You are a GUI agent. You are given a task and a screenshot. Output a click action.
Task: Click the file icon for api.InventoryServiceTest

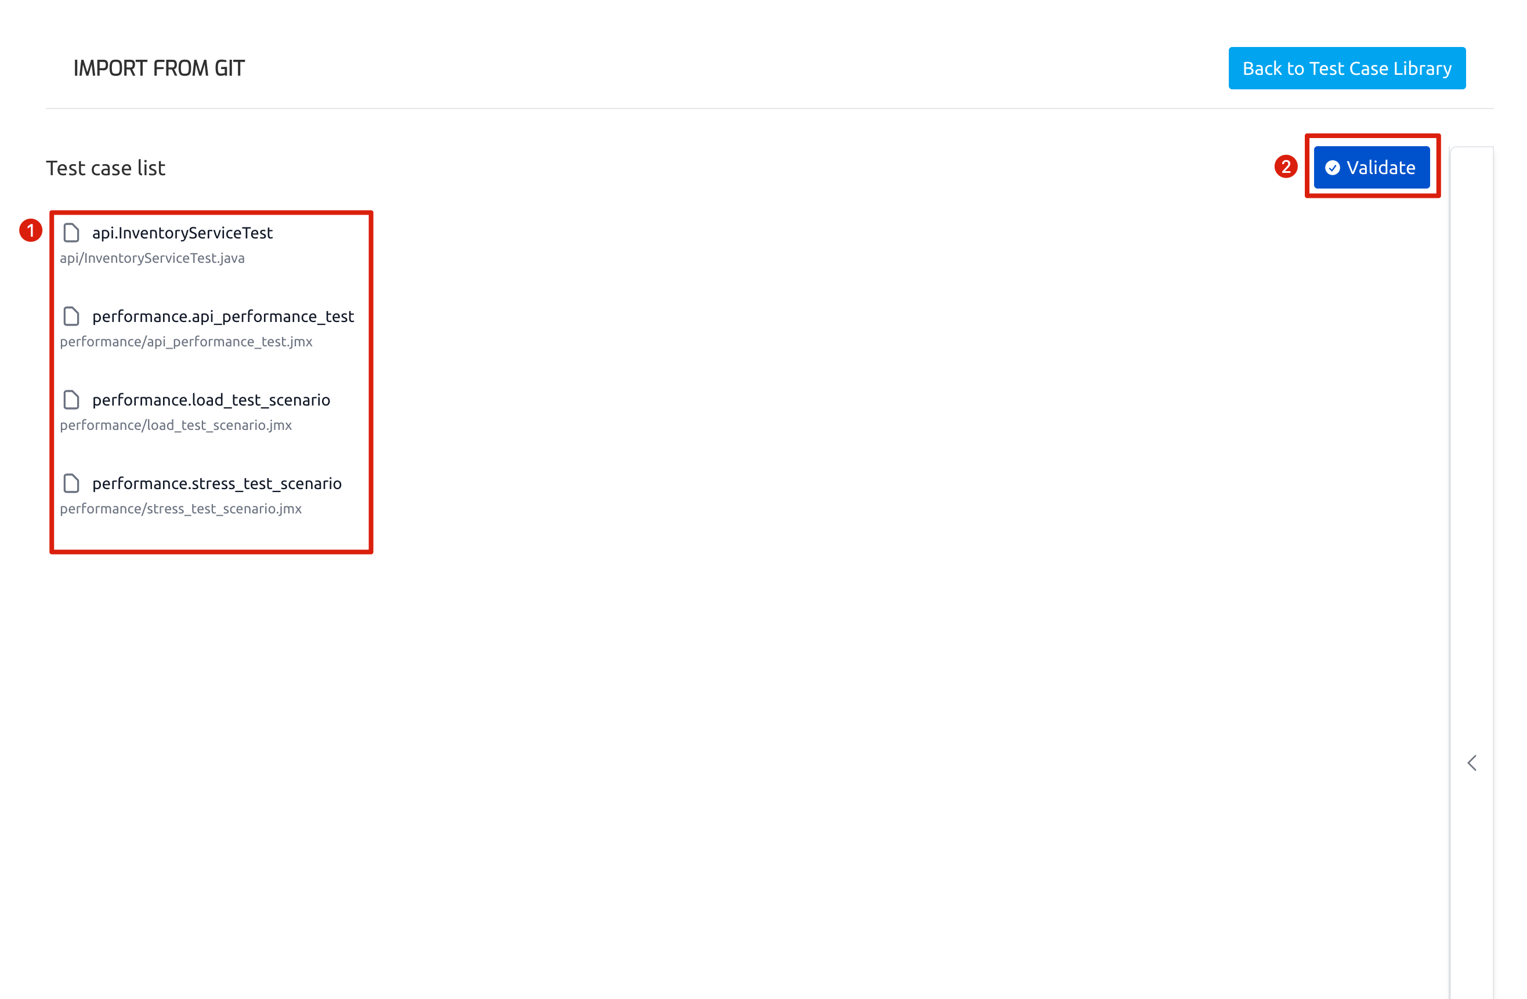(x=71, y=232)
